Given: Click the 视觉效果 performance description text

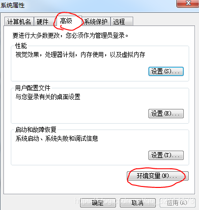Looking at the screenshot, I should tap(80, 54).
